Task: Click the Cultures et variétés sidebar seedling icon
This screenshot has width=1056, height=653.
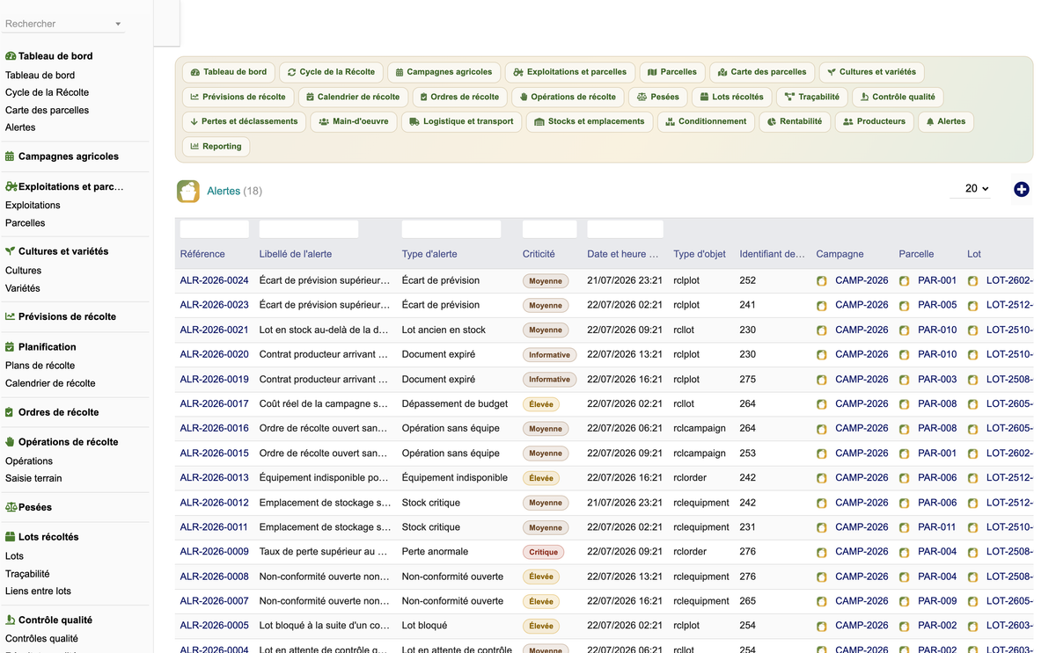Action: 11,251
